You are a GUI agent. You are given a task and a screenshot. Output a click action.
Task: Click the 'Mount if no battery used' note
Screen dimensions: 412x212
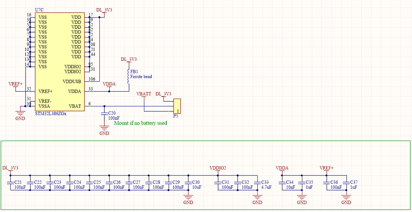[x=141, y=123]
